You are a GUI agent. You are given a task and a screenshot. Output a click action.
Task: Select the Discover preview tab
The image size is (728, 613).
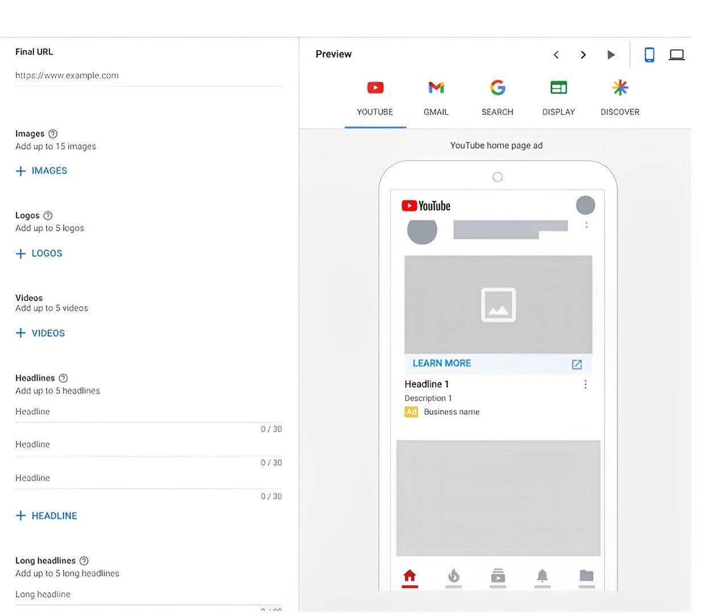click(x=620, y=98)
